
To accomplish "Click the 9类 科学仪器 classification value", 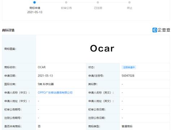I will [x=46, y=84].
